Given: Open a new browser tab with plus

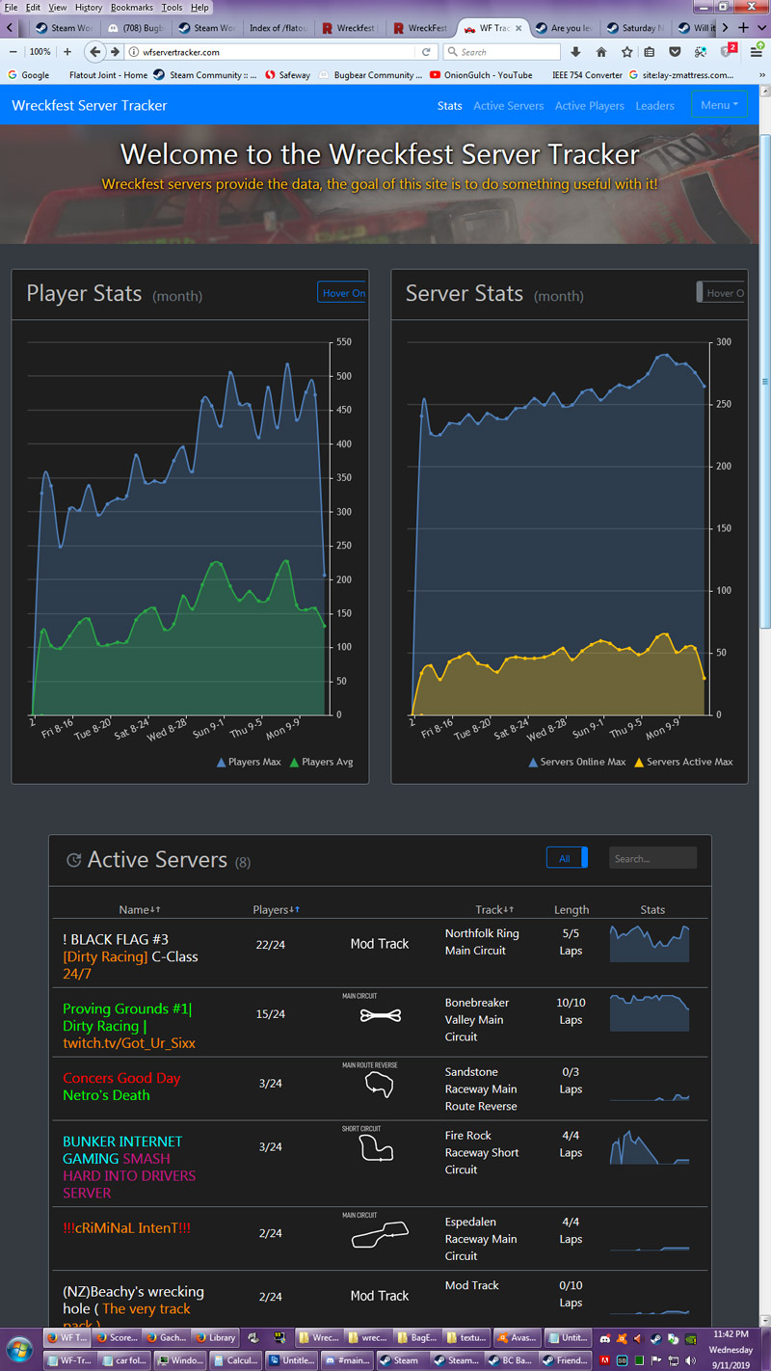Looking at the screenshot, I should click(x=743, y=28).
